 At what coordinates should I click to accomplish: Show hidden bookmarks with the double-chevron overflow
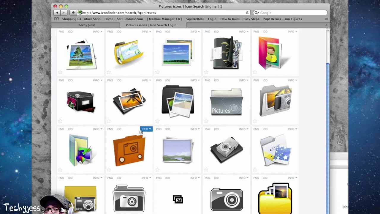point(326,19)
